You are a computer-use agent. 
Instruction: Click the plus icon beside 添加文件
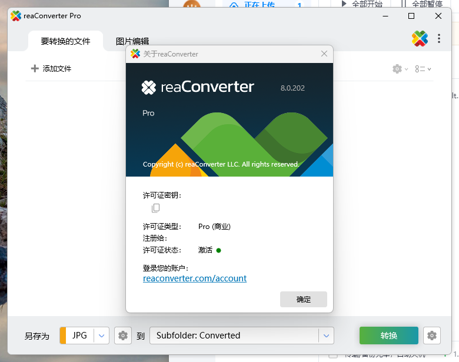pyautogui.click(x=35, y=69)
